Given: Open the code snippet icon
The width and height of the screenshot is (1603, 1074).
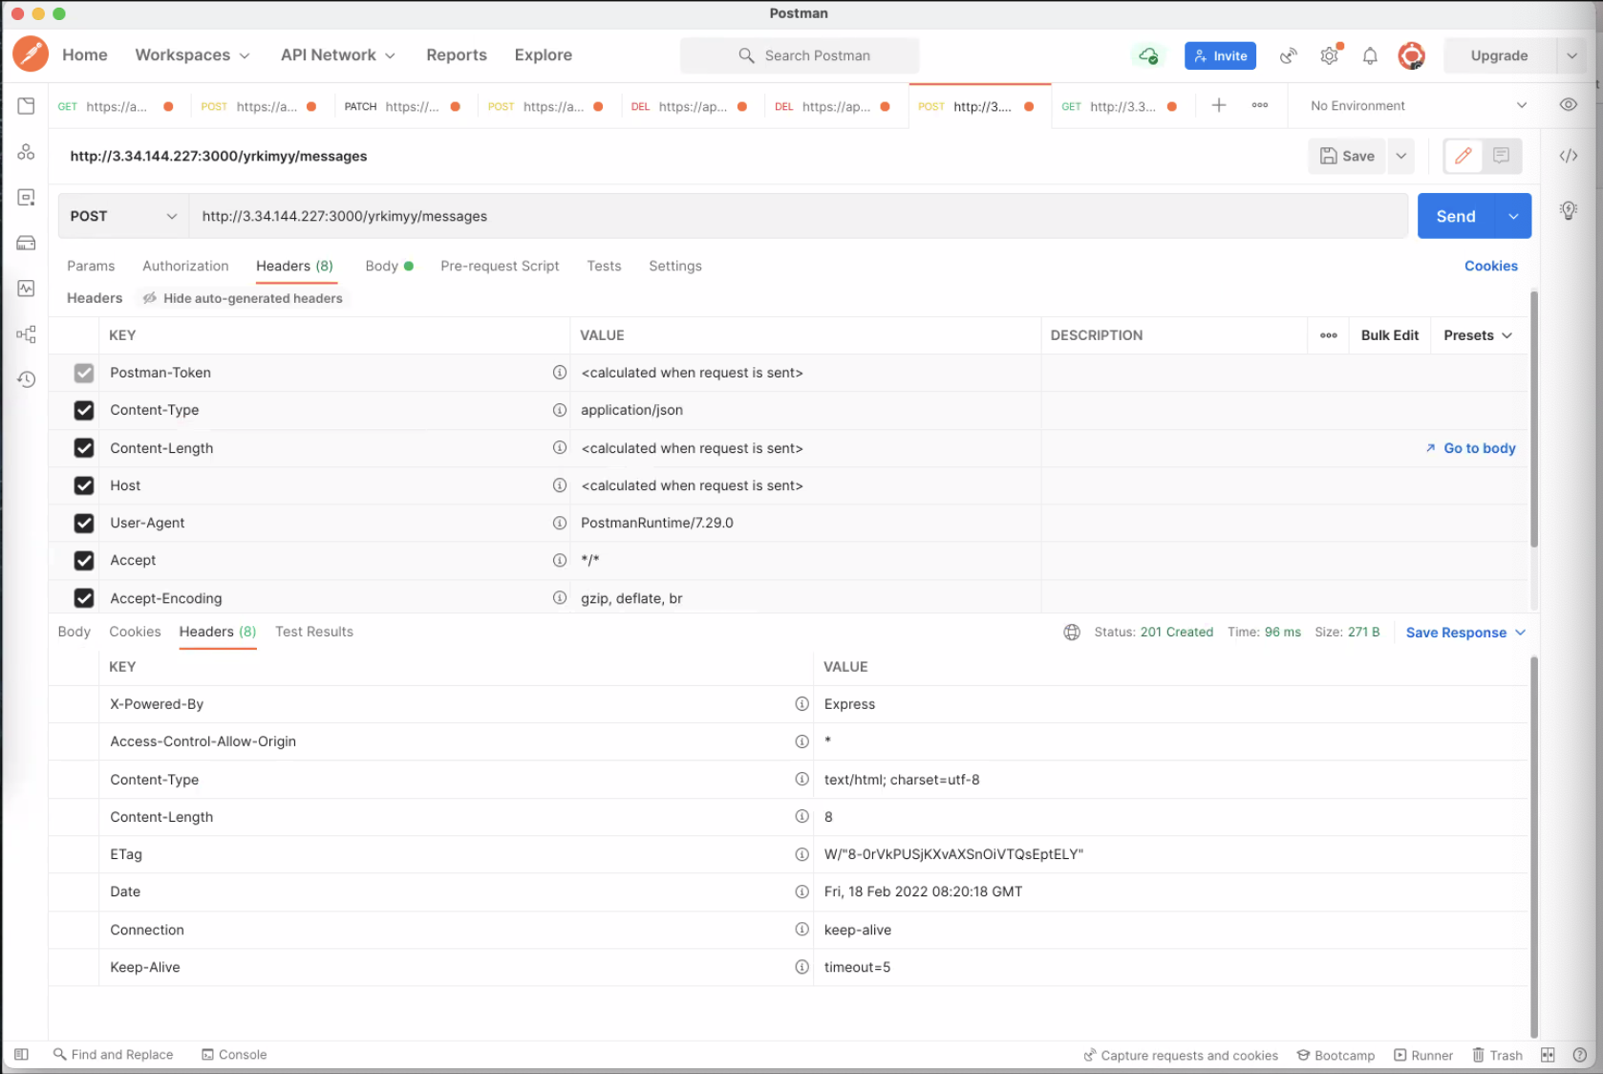Looking at the screenshot, I should [x=1569, y=156].
